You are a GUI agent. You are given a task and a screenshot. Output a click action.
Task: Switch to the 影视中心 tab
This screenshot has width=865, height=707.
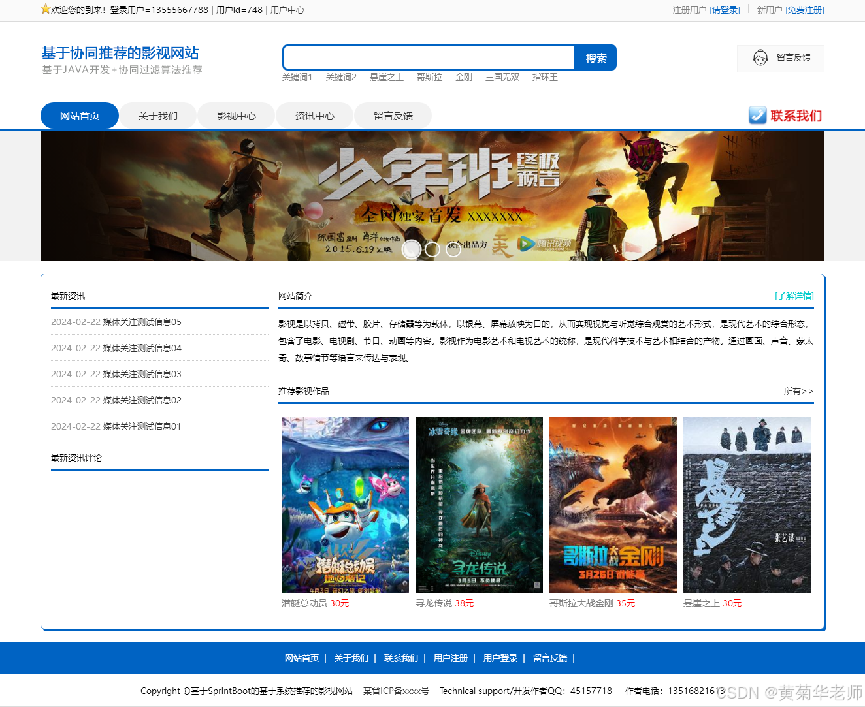(x=236, y=116)
